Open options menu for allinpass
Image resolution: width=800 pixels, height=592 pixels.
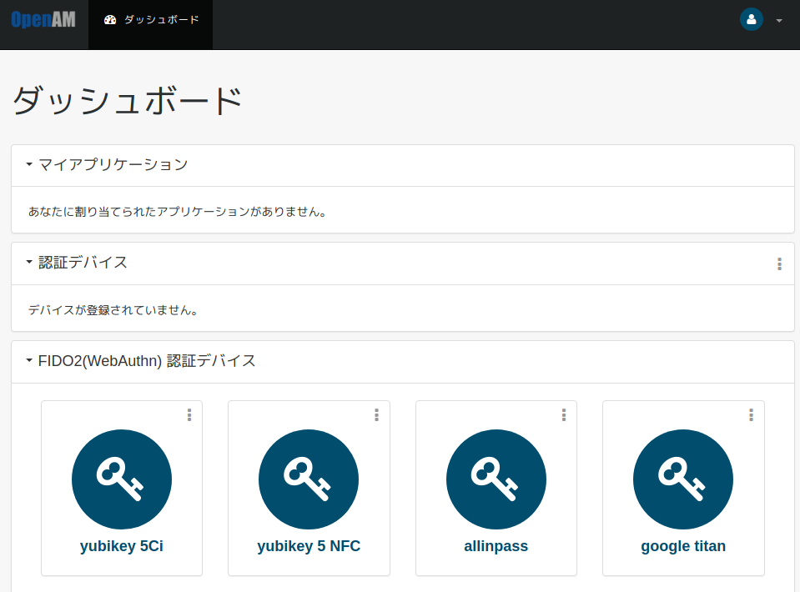[564, 415]
